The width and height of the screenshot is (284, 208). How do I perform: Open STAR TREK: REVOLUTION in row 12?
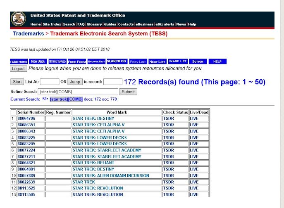[98, 188]
